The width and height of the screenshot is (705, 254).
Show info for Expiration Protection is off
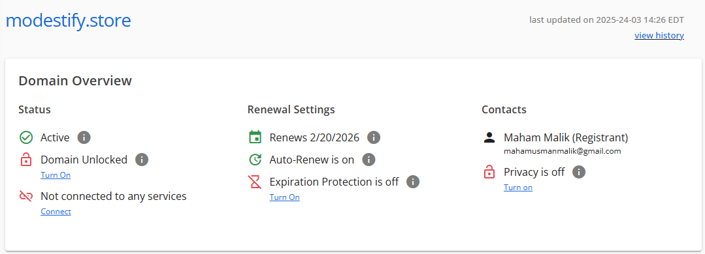tap(413, 182)
